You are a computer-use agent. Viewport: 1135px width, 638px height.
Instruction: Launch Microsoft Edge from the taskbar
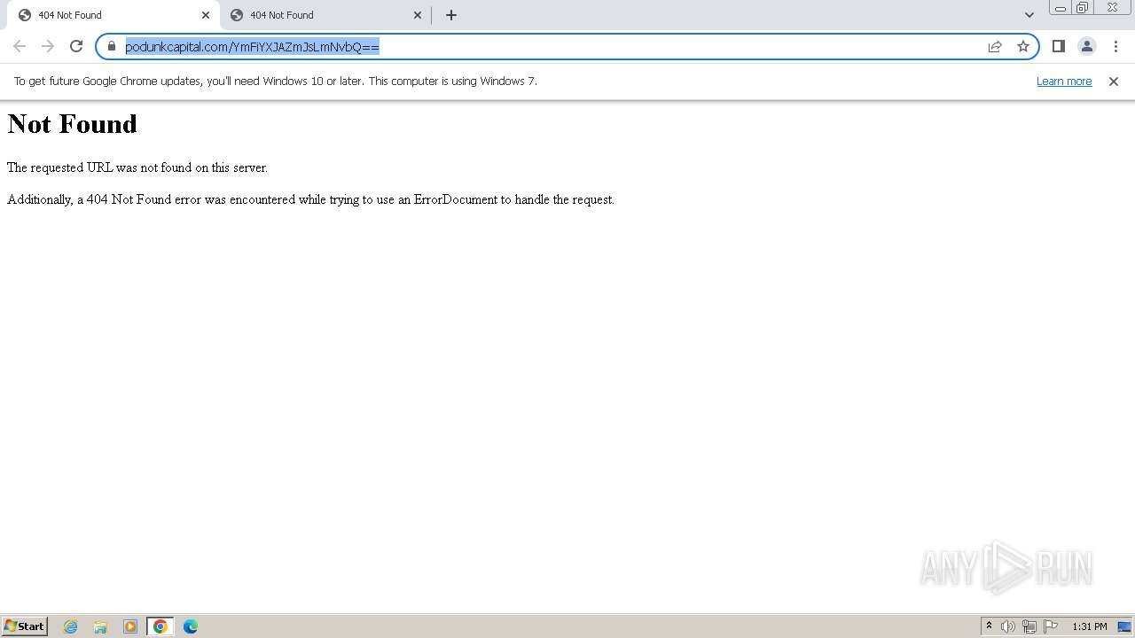click(191, 626)
